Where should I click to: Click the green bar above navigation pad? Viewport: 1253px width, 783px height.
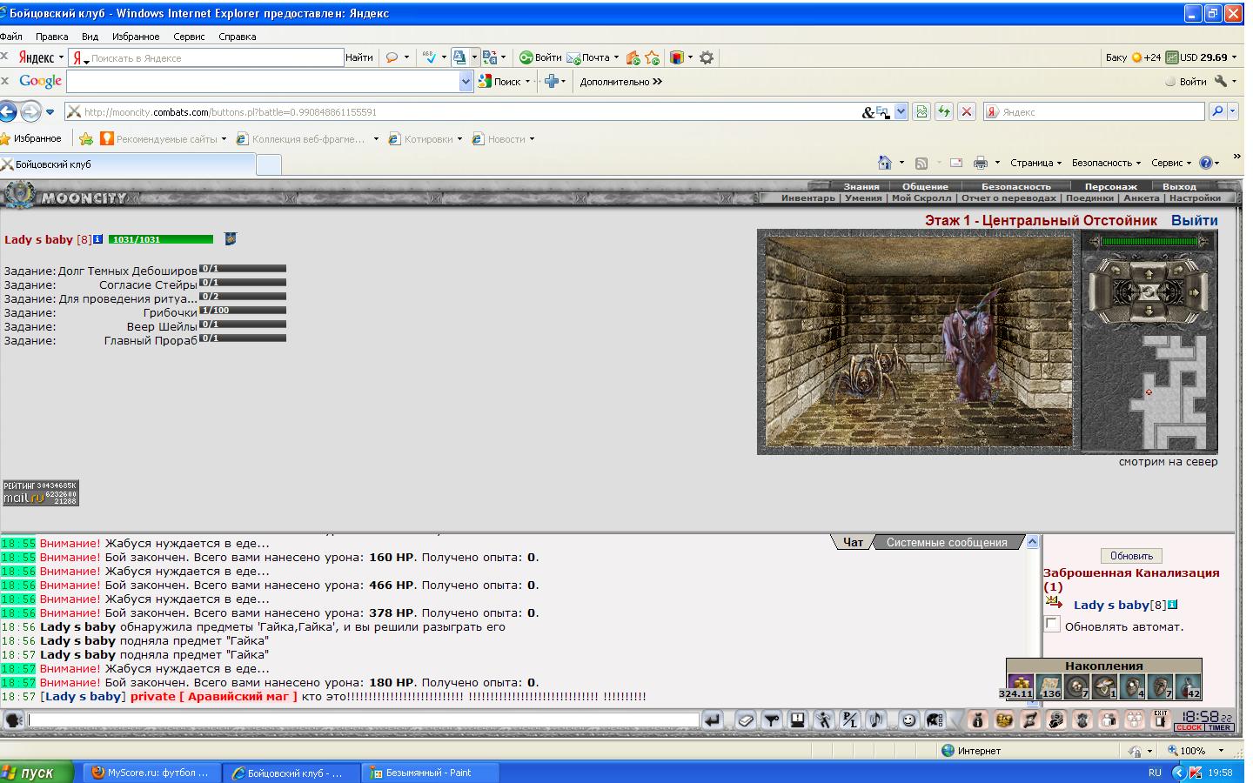[1149, 242]
